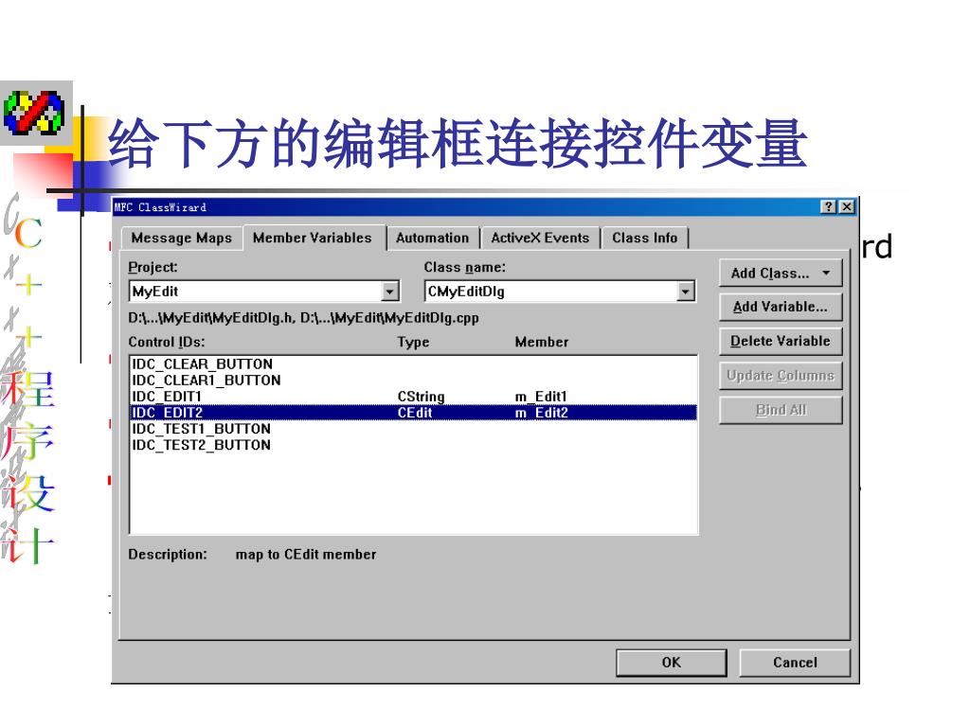The image size is (970, 727).
Task: Select the IDC_CLEAR1_BUTTON row
Action: point(414,381)
